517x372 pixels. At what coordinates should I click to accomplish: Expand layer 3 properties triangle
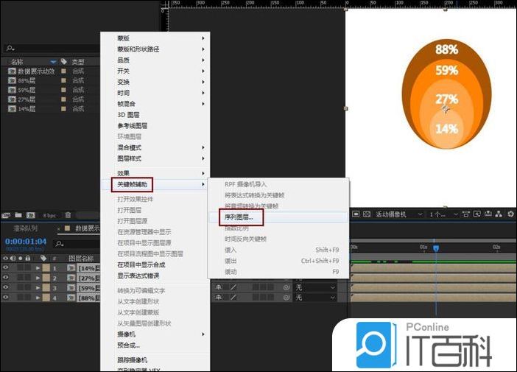(38, 288)
